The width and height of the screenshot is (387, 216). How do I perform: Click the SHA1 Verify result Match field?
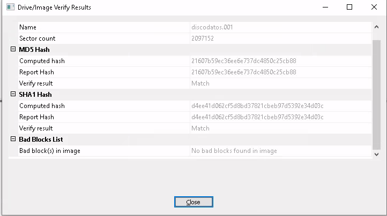coord(281,128)
